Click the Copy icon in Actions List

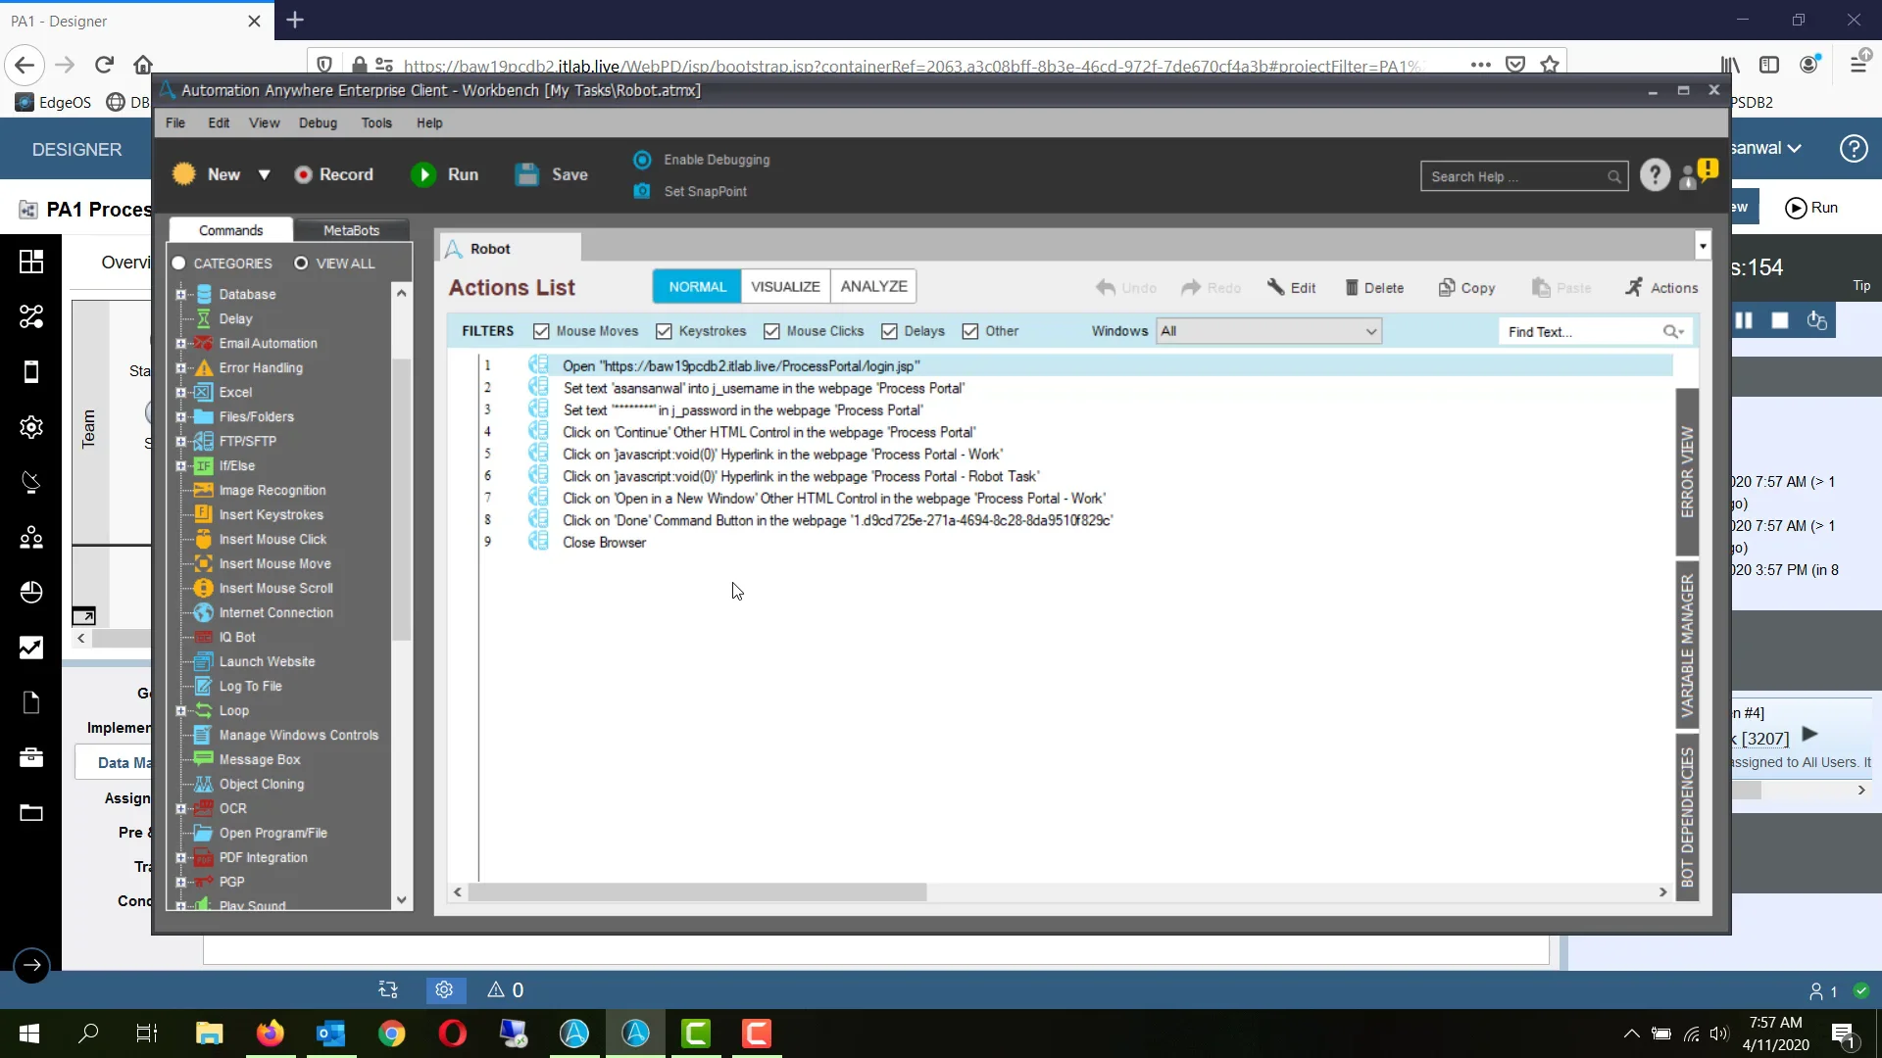tap(1446, 287)
